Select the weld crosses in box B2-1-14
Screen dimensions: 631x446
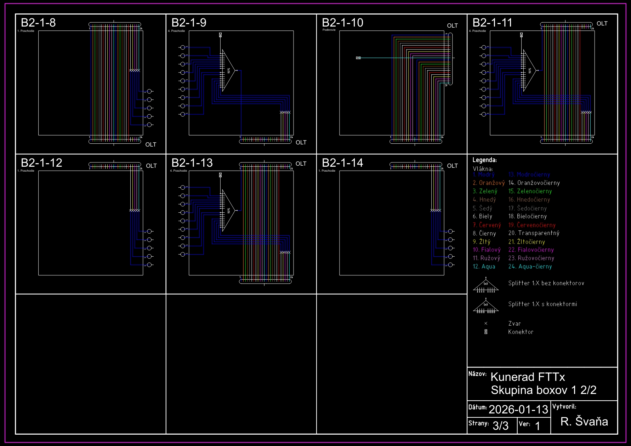[436, 211]
